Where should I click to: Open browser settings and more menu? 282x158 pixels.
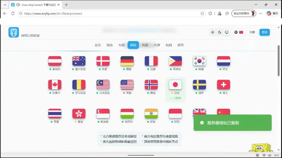(x=260, y=14)
